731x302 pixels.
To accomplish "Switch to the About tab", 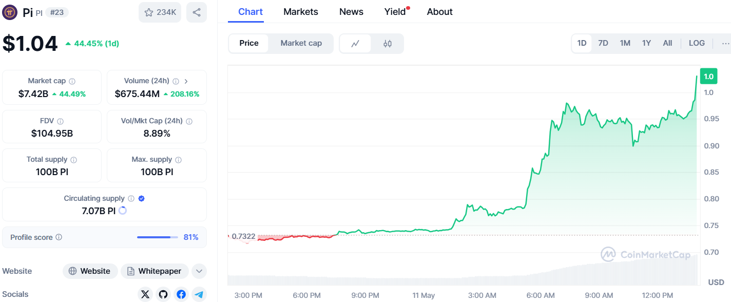I will pyautogui.click(x=439, y=12).
